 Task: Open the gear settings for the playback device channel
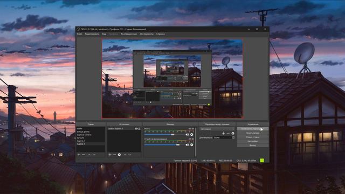click(x=192, y=145)
